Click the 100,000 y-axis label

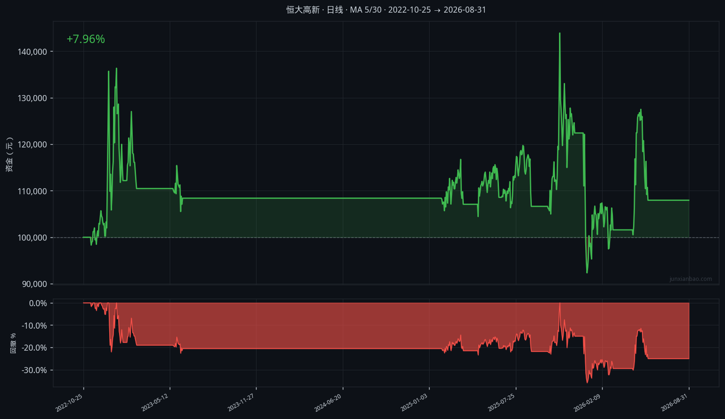32,238
